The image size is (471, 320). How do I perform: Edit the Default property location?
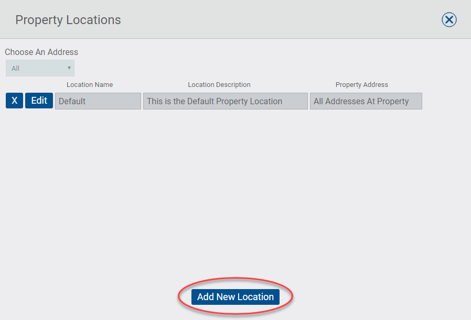tap(39, 101)
